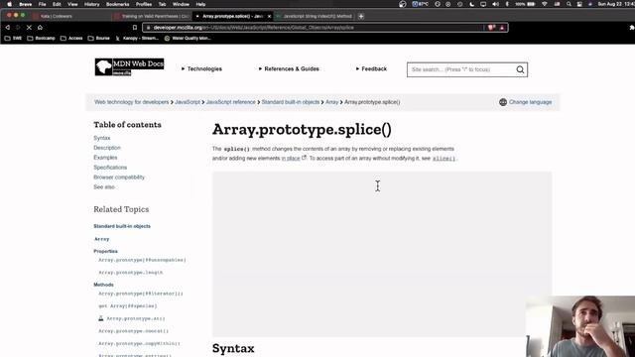Viewport: 635px width, 357px height.
Task: Expand the References & Guides dropdown
Action: pos(289,69)
